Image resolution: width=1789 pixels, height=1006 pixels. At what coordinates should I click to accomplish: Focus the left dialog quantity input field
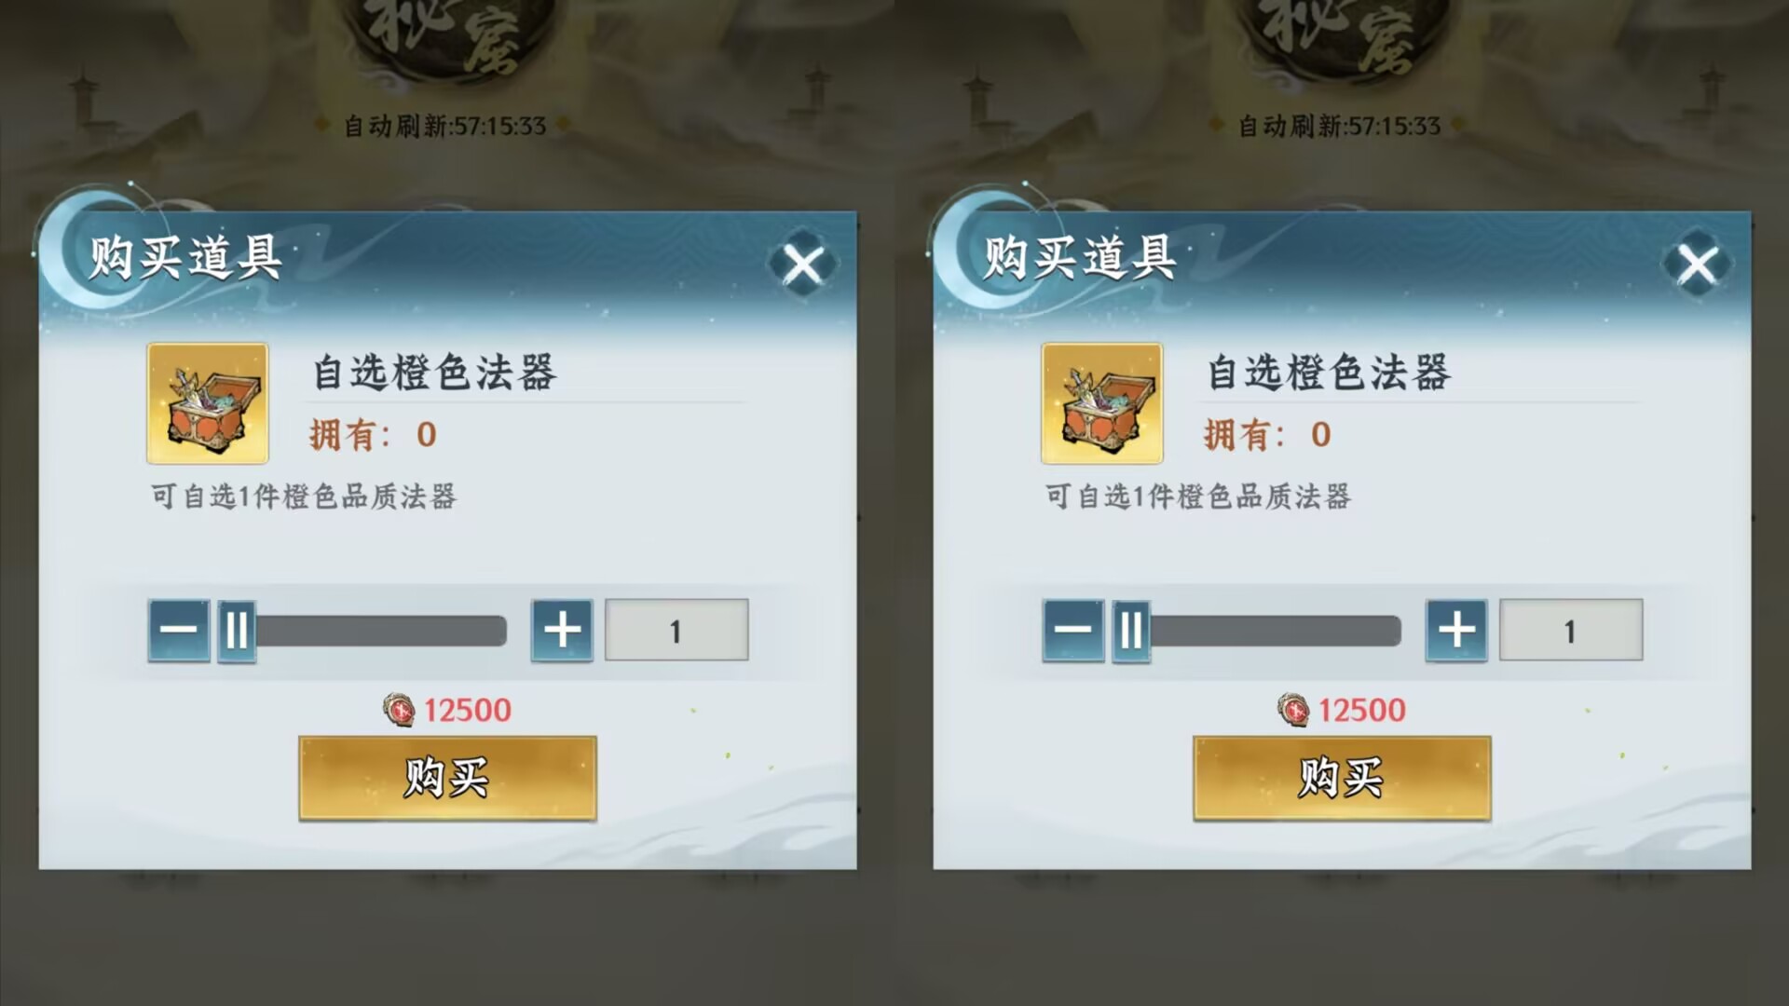pyautogui.click(x=676, y=631)
